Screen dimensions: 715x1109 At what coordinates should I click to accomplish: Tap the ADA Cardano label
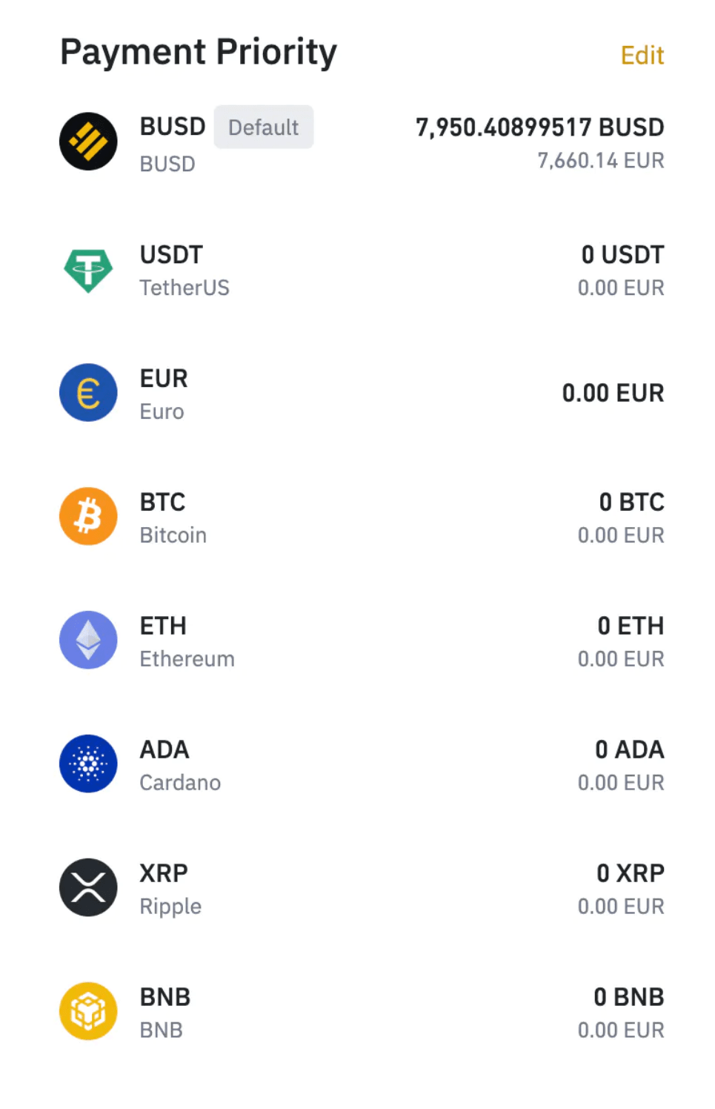(x=180, y=765)
